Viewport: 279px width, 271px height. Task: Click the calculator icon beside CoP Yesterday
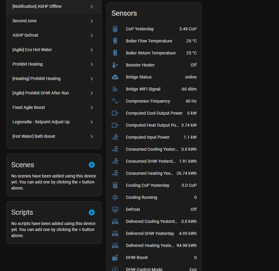pyautogui.click(x=115, y=29)
